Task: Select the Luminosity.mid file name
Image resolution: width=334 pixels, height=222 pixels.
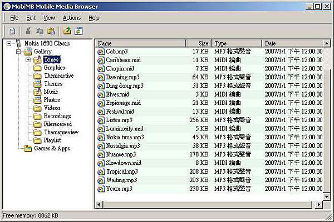Action: coord(125,129)
